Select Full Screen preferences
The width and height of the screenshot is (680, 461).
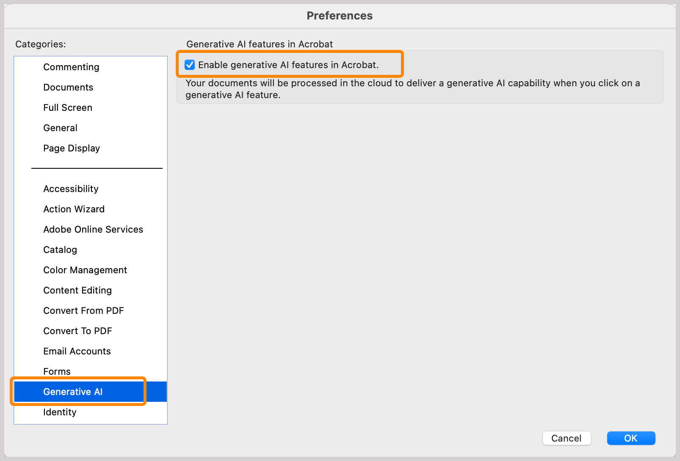[x=68, y=107]
